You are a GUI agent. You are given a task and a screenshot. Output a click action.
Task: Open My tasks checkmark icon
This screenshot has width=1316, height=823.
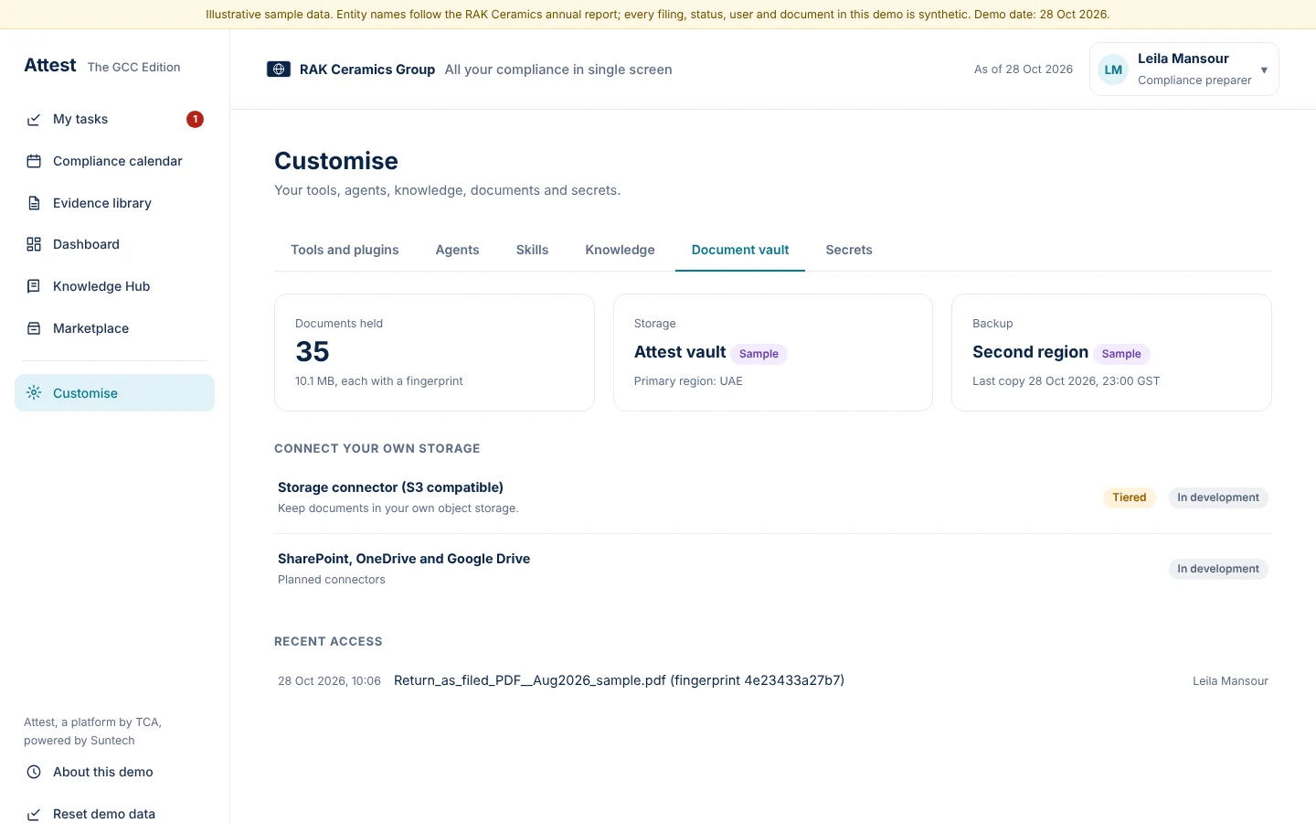(34, 120)
